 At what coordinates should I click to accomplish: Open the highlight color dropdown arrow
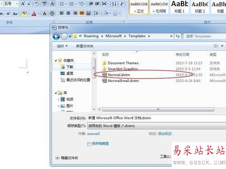point(28,14)
